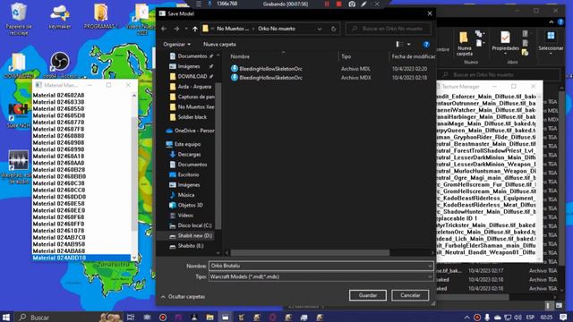The image size is (573, 322).
Task: Select Este equipo in navigation tree
Action: [x=184, y=144]
